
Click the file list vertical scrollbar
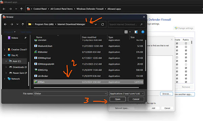point(145,55)
